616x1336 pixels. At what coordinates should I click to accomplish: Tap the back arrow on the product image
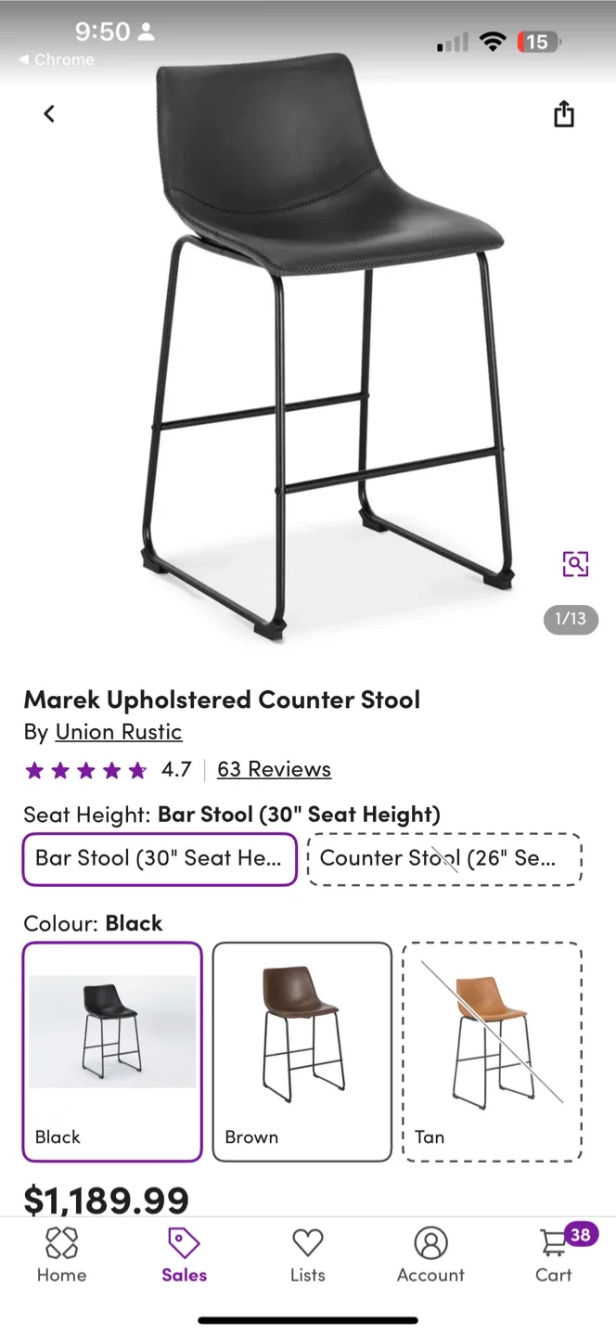[x=48, y=113]
